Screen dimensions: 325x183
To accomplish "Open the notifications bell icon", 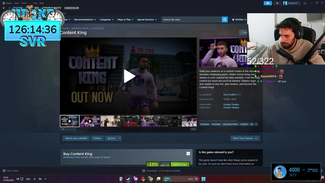I will [277, 3].
